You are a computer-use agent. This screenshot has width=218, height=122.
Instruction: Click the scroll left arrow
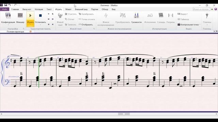[x=1, y=114]
